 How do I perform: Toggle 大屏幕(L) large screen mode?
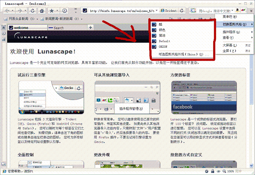[x=235, y=45]
